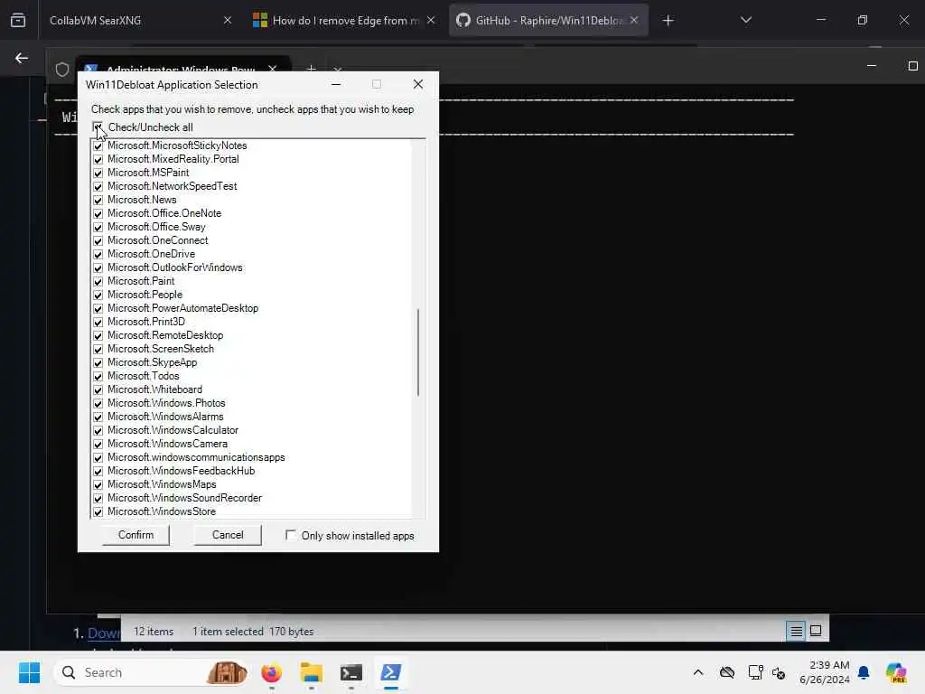
Task: Enable Only show installed apps
Action: pos(290,535)
